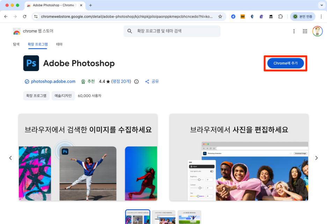Click the rating info circle icon
Viewport: 327px width, 224px height.
(x=136, y=82)
